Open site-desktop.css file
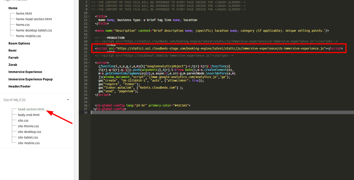This screenshot has width=354, height=180. tap(29, 132)
